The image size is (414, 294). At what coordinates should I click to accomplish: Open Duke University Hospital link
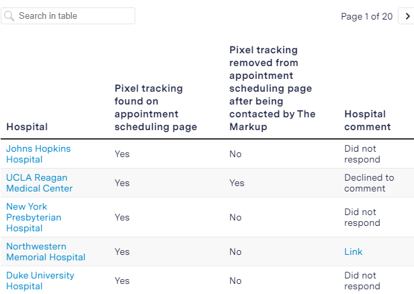[x=40, y=281]
